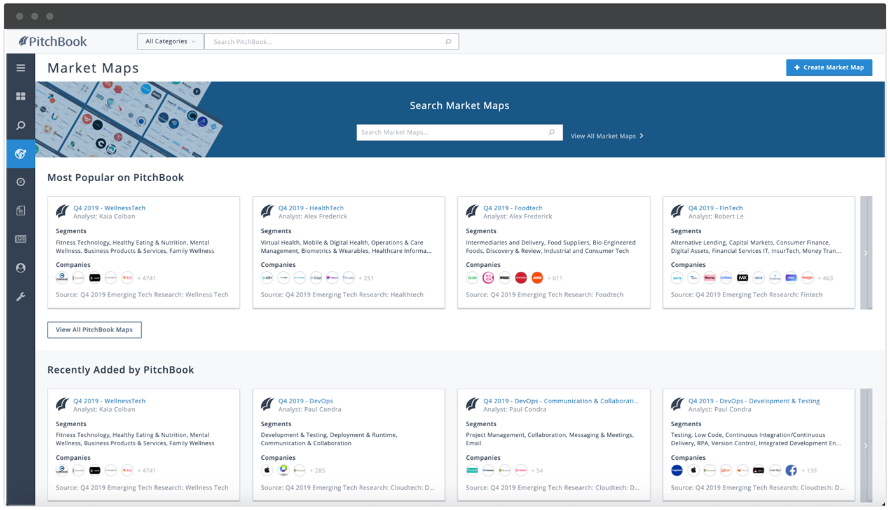Viewport: 890px width, 510px height.
Task: Open Q4 2019 - WellnessTech in Most Popular
Action: pos(109,208)
